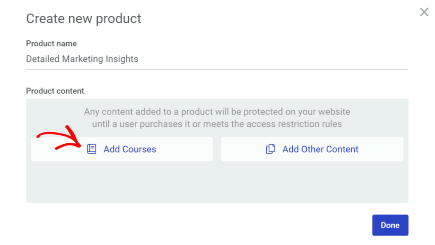The height and width of the screenshot is (245, 435).
Task: Click the stacked pages icon for Other Content
Action: point(271,149)
